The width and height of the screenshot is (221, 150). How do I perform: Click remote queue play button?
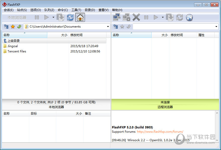pos(156,17)
